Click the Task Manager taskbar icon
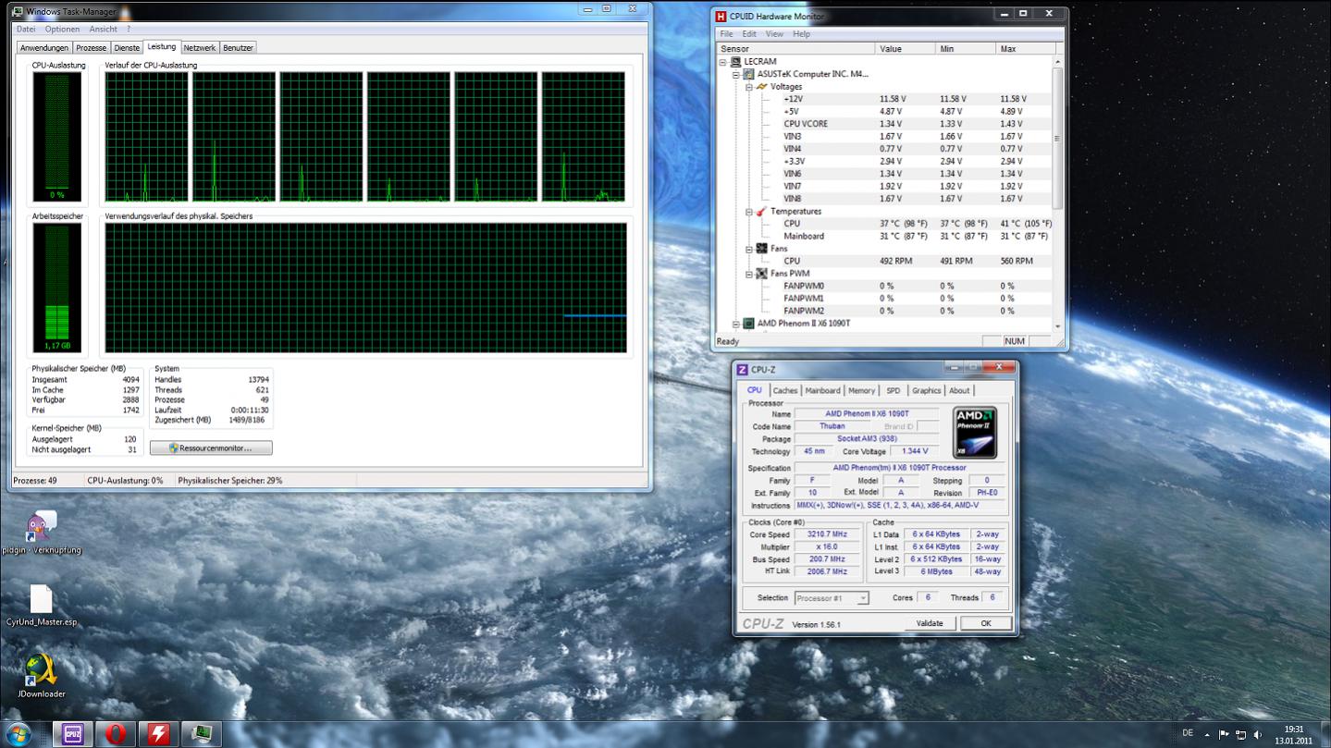 coord(203,734)
